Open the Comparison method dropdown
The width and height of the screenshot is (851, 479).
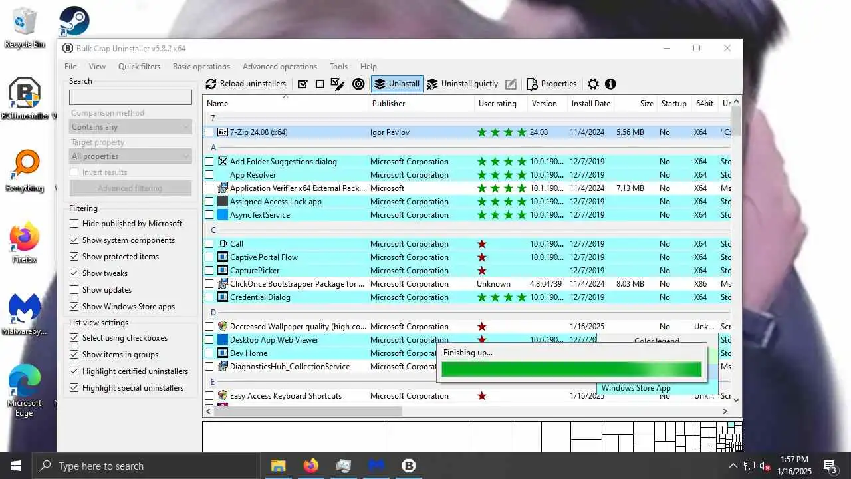(x=130, y=127)
